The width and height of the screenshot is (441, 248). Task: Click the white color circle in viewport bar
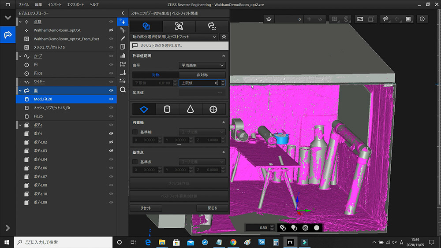316,228
